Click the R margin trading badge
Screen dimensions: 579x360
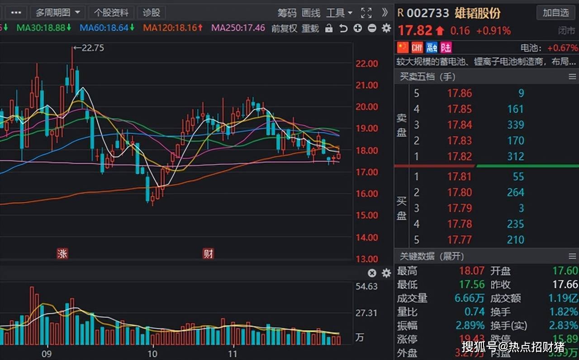[x=400, y=13]
